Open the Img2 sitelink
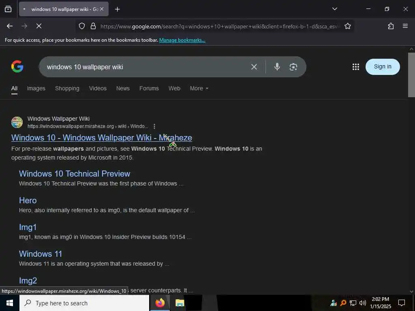 (28, 281)
